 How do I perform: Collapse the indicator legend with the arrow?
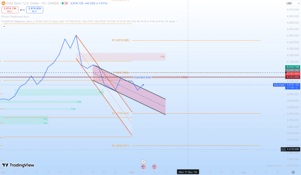click(x=4, y=26)
